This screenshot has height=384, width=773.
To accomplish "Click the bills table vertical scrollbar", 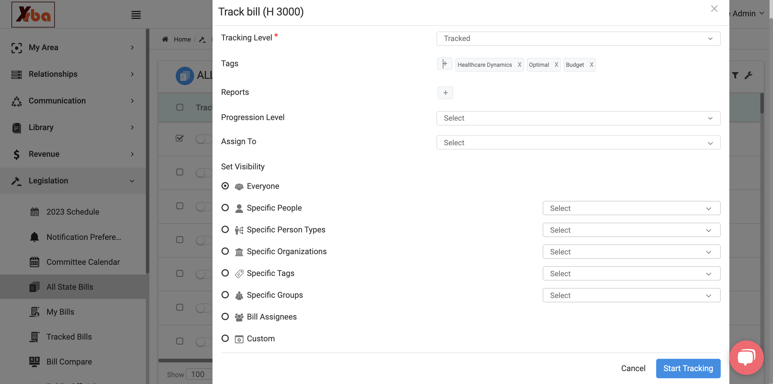I will point(762,103).
